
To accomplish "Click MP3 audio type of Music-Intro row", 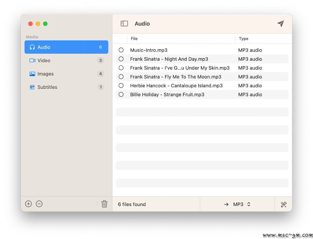I will click(x=250, y=50).
